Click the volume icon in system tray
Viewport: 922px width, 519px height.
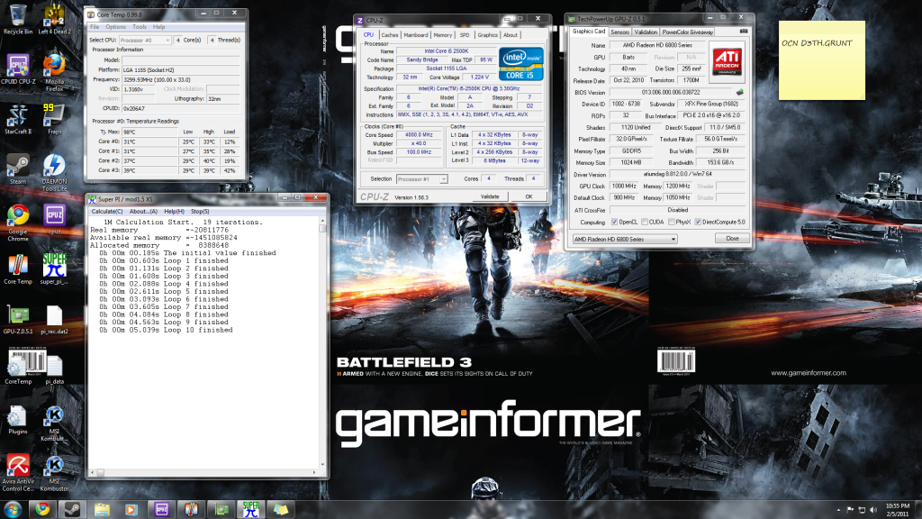click(873, 510)
